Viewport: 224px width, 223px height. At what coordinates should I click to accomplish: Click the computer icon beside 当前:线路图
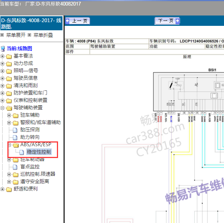[x=3, y=49]
